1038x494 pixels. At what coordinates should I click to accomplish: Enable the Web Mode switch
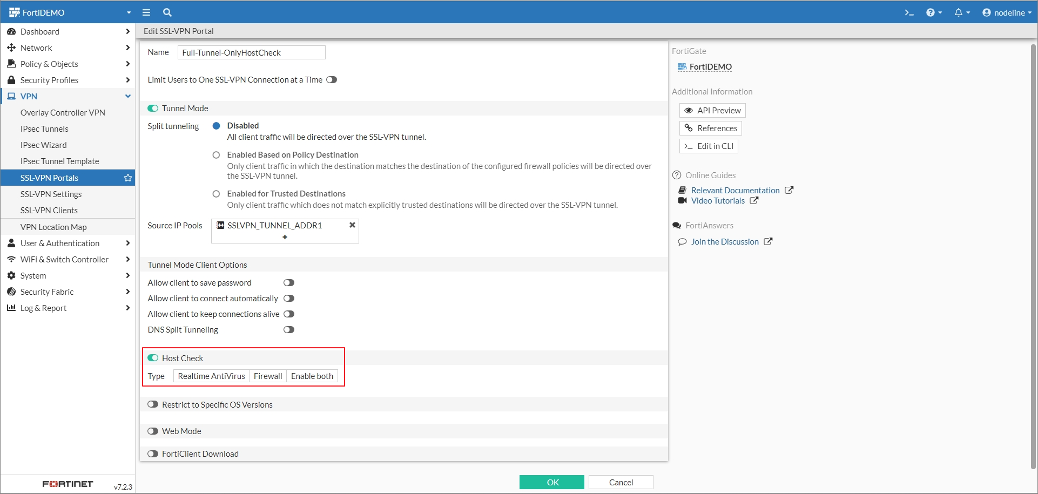click(153, 431)
